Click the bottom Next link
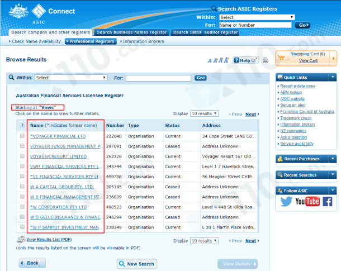Image resolution: width=341 pixels, height=271 pixels. point(250,241)
